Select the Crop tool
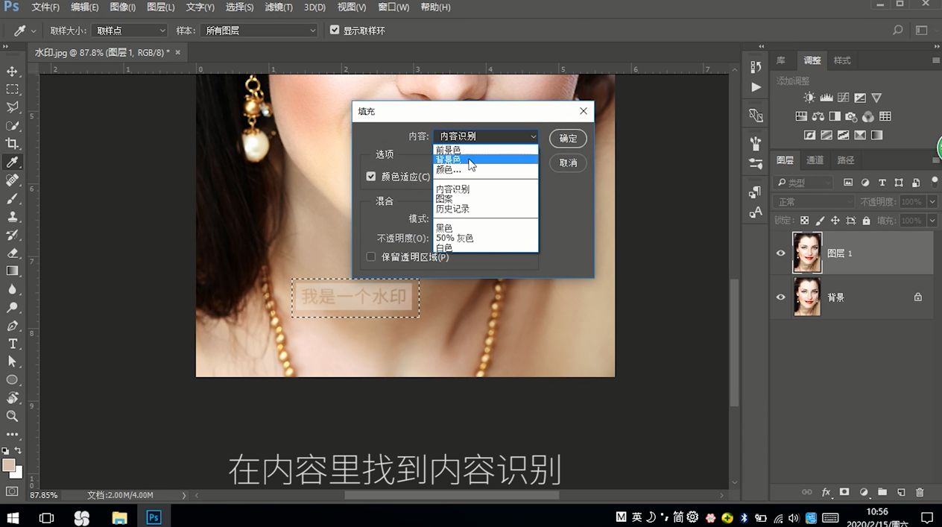942x527 pixels. pos(12,144)
